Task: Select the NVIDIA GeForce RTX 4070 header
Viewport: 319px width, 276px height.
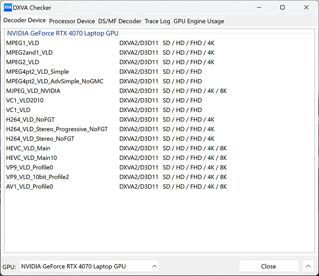Action: click(x=63, y=34)
